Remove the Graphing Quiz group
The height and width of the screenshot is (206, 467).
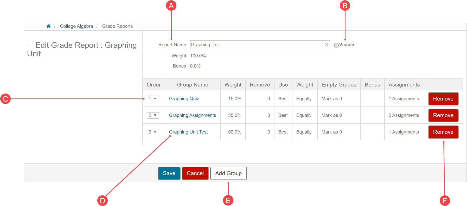pos(443,99)
